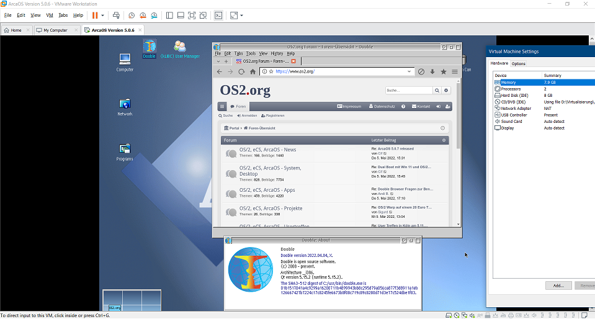Open the snapshot manager icon
Viewport: 595px width, 319px height.
coord(154,15)
